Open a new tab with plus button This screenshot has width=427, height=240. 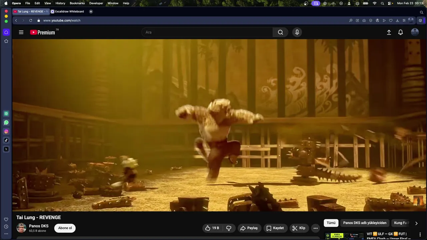[91, 11]
